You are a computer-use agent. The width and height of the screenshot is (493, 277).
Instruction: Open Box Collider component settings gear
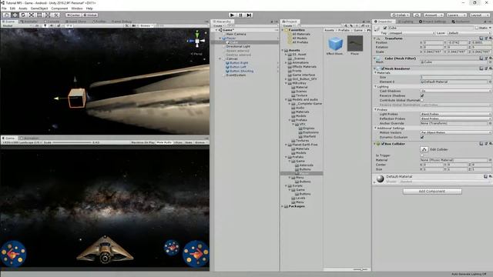(490, 144)
